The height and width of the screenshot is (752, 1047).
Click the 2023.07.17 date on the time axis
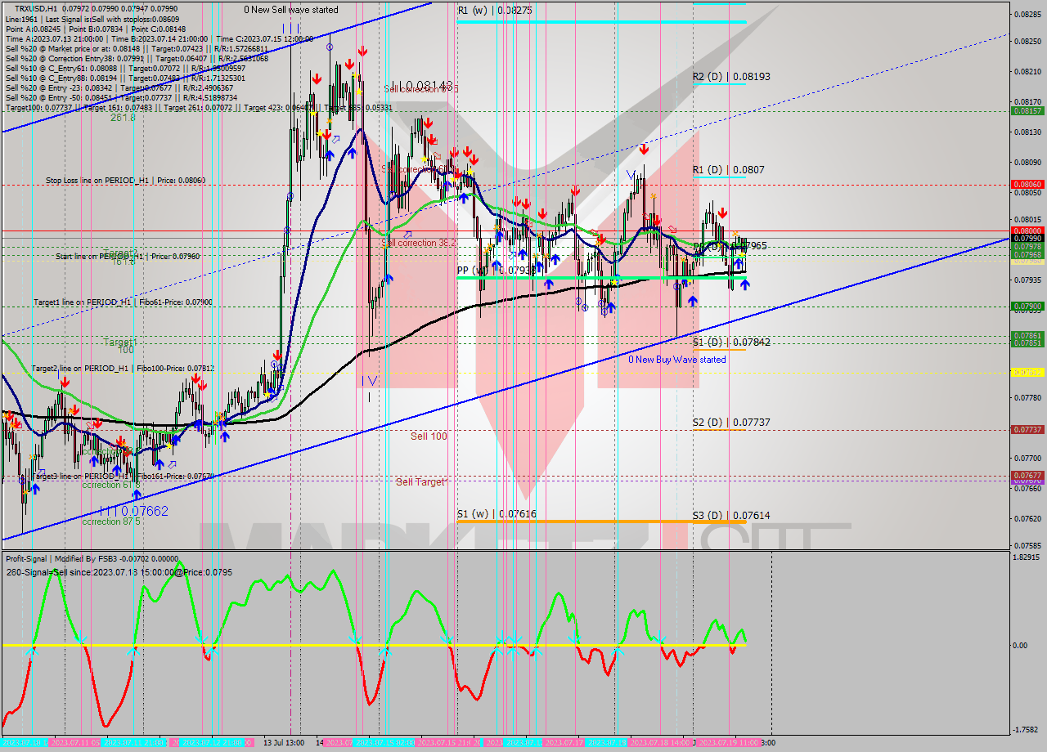564,744
